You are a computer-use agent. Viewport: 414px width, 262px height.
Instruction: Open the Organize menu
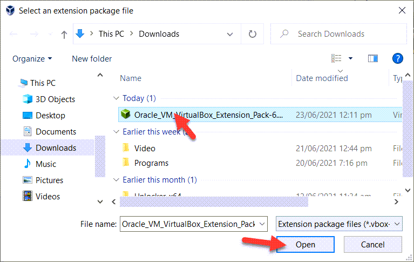point(32,58)
